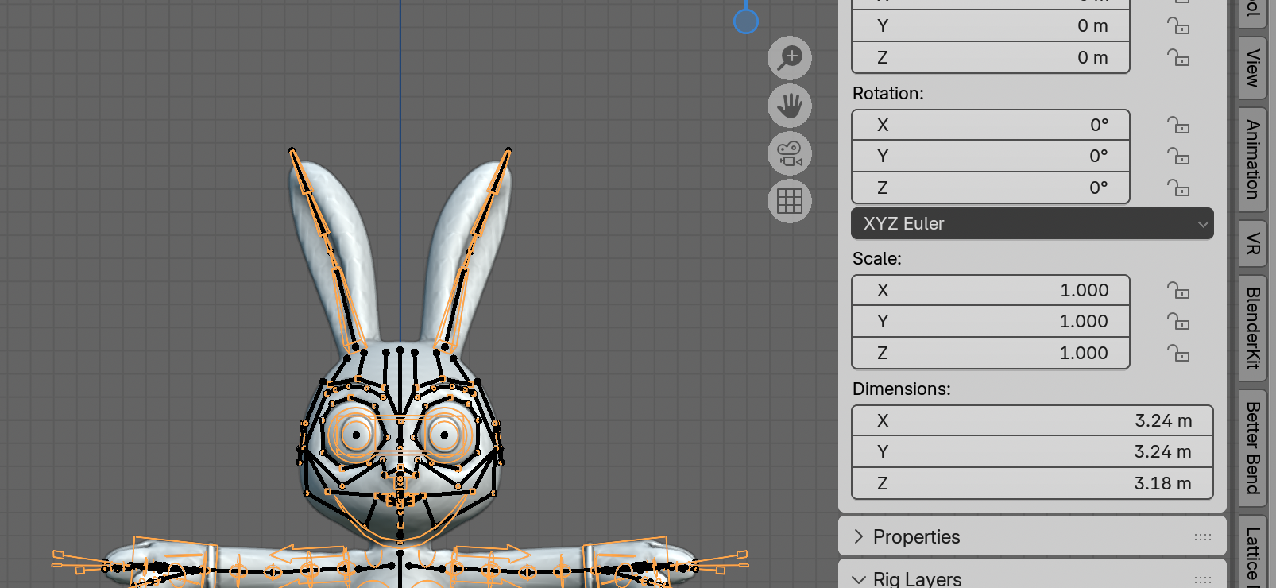Viewport: 1276px width, 588px height.
Task: Lock the Scale Z value
Action: 1178,353
